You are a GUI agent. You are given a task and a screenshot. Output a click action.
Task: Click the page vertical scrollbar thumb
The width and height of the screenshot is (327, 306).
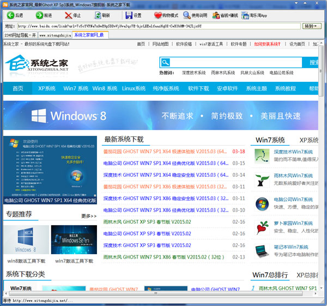pos(321,70)
